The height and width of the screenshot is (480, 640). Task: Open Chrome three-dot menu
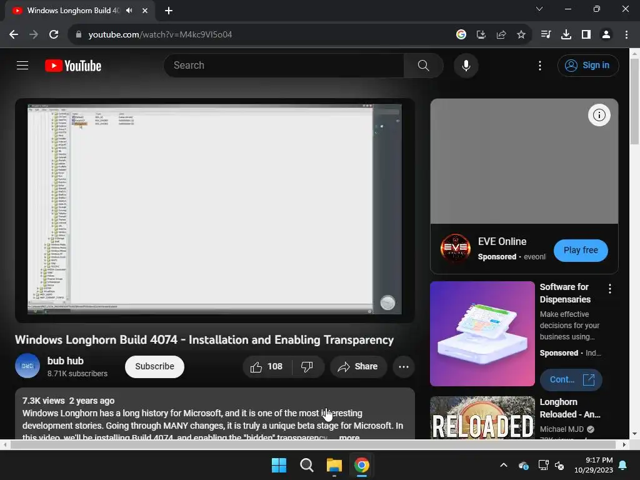(626, 35)
